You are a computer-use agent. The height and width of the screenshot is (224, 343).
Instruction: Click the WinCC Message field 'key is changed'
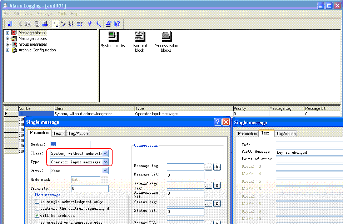pos(309,152)
